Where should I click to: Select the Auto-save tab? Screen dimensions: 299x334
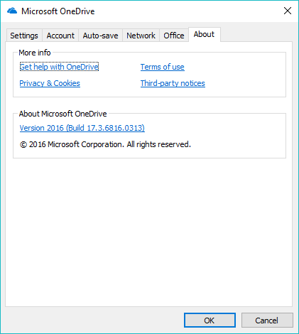click(x=100, y=36)
